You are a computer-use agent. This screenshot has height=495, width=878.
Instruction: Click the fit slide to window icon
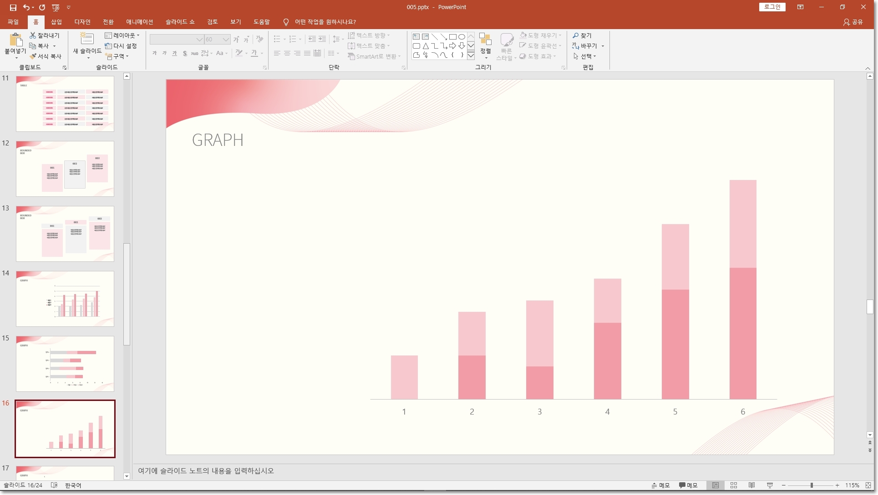point(868,485)
